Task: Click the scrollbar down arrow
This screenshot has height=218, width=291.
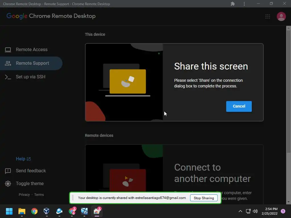Action: 288,202
